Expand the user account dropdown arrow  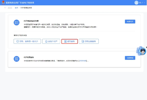[x=144, y=3]
